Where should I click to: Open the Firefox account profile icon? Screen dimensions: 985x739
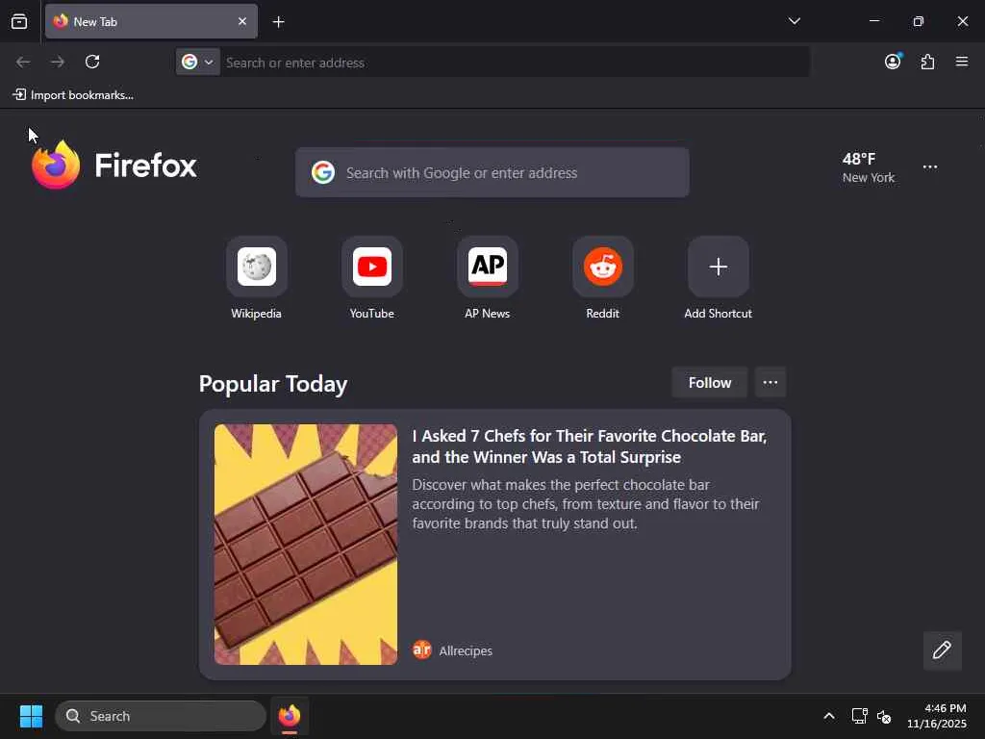893,61
